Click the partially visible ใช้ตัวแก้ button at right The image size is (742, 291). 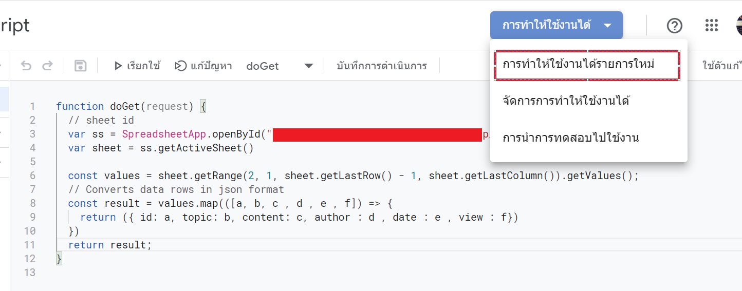721,66
